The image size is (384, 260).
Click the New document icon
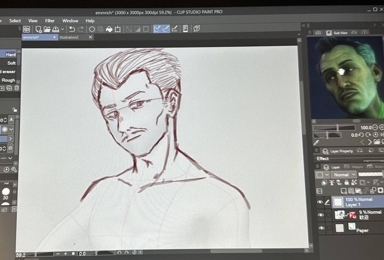pyautogui.click(x=38, y=29)
